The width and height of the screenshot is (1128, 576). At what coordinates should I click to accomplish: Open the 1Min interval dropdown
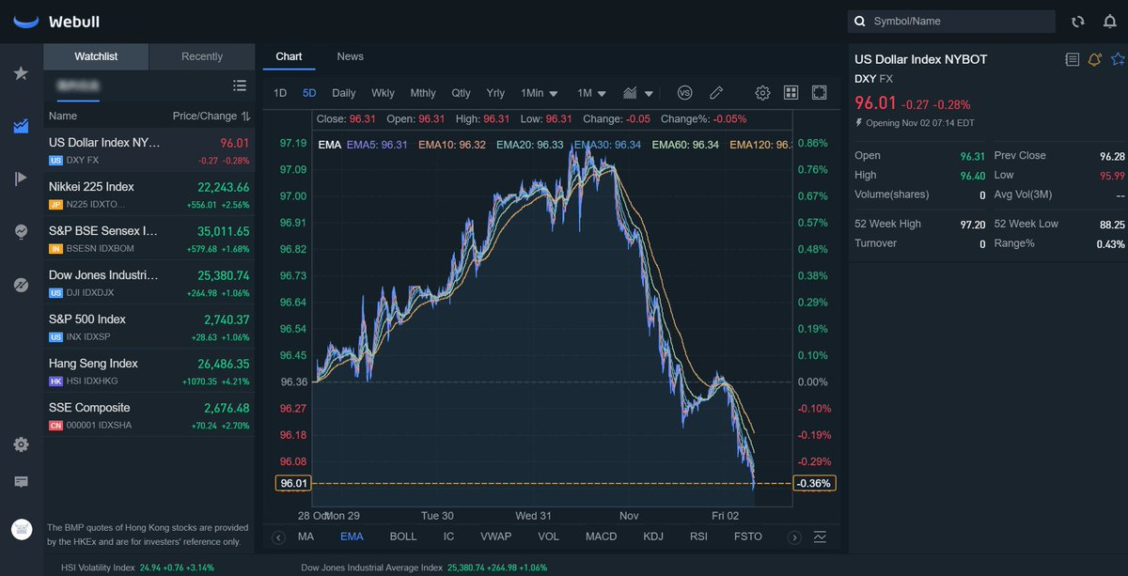(x=540, y=93)
